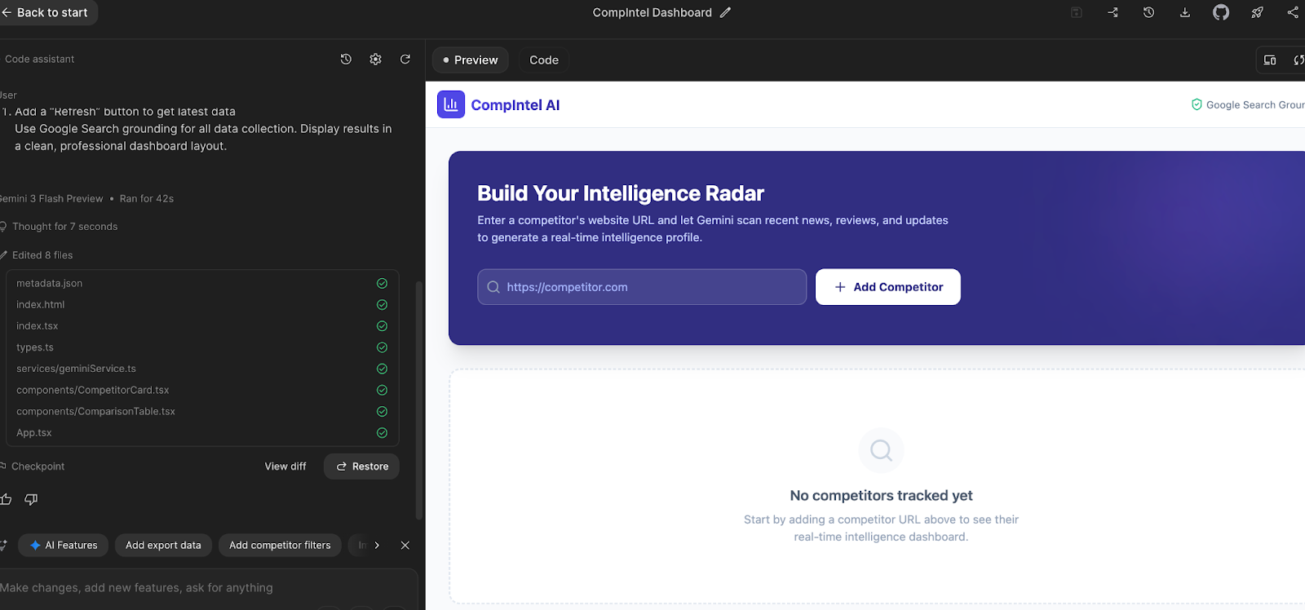Switch to the Preview tab
The height and width of the screenshot is (610, 1305).
(x=471, y=60)
